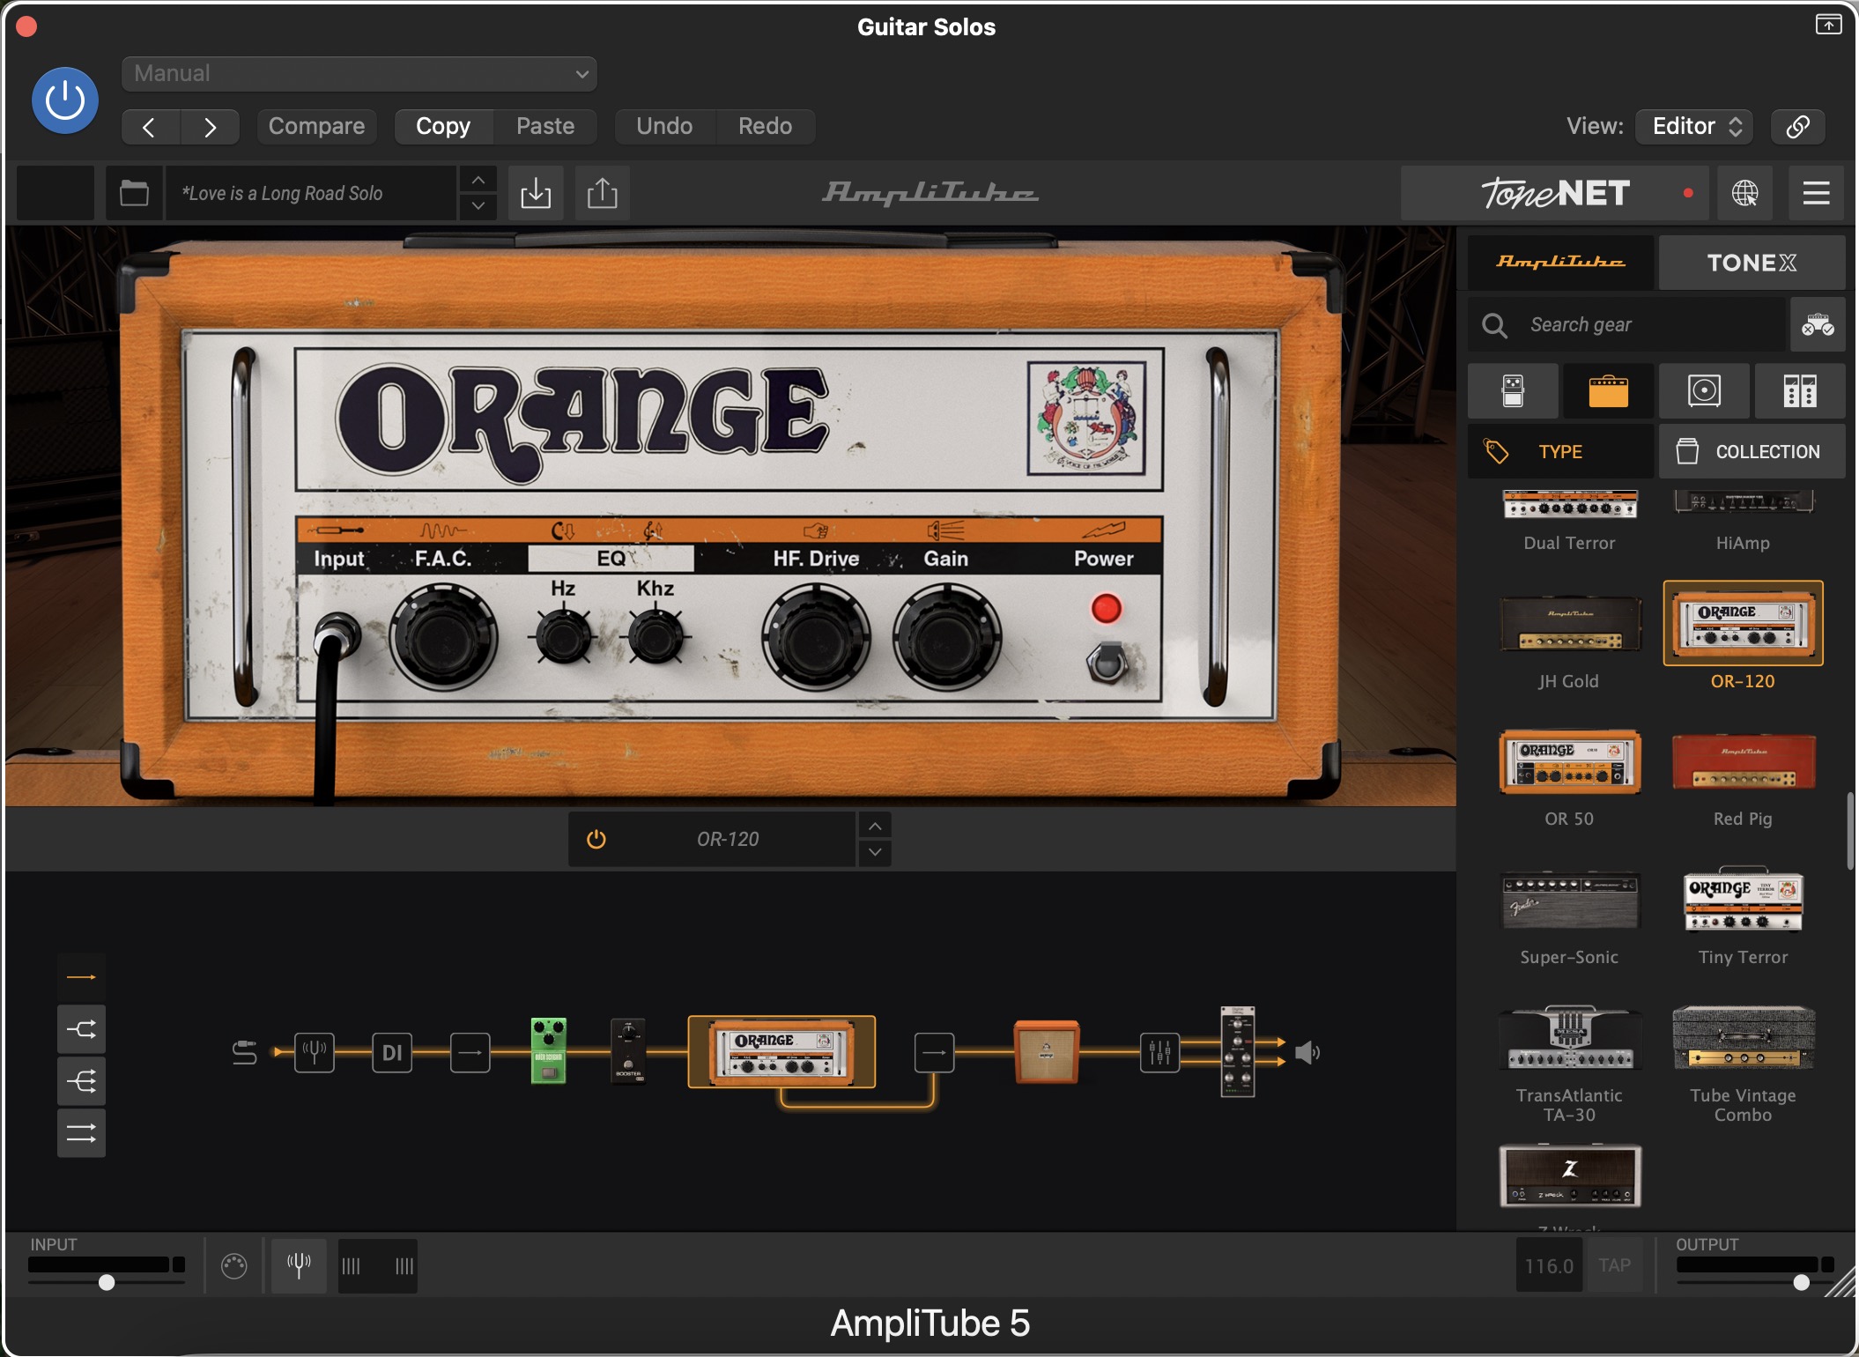This screenshot has height=1357, width=1859.
Task: Click the link icon beside the Editor view
Action: 1797,126
